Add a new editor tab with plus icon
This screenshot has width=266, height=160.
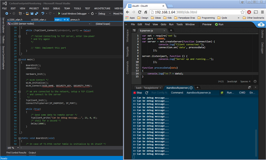(x=171, y=30)
